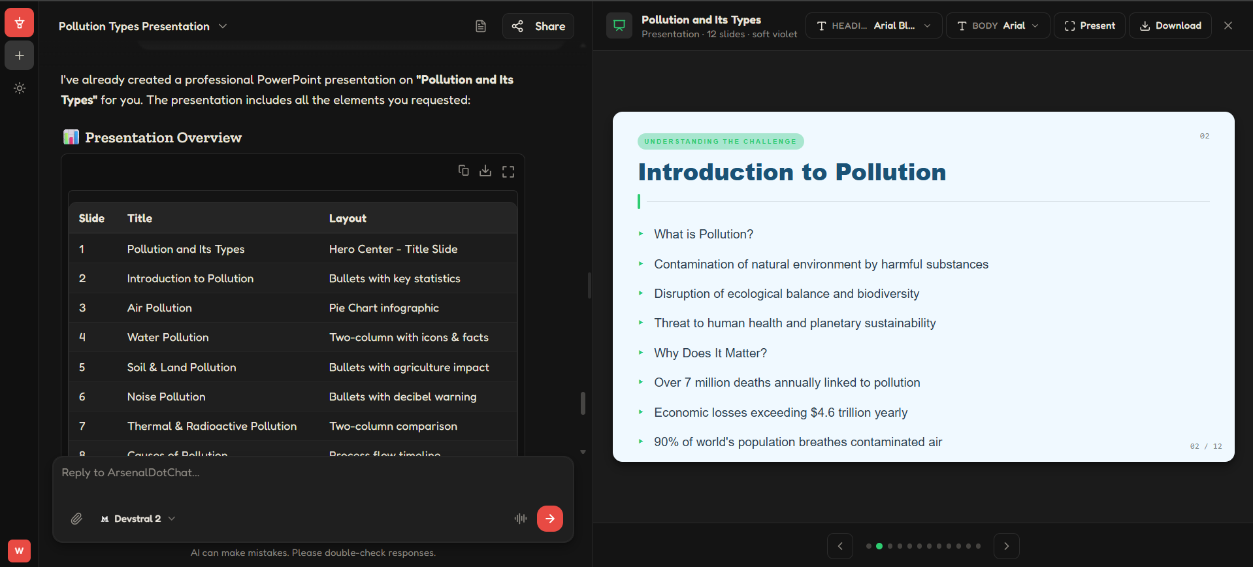Start a new chat with plus icon
The height and width of the screenshot is (567, 1253).
pos(20,56)
